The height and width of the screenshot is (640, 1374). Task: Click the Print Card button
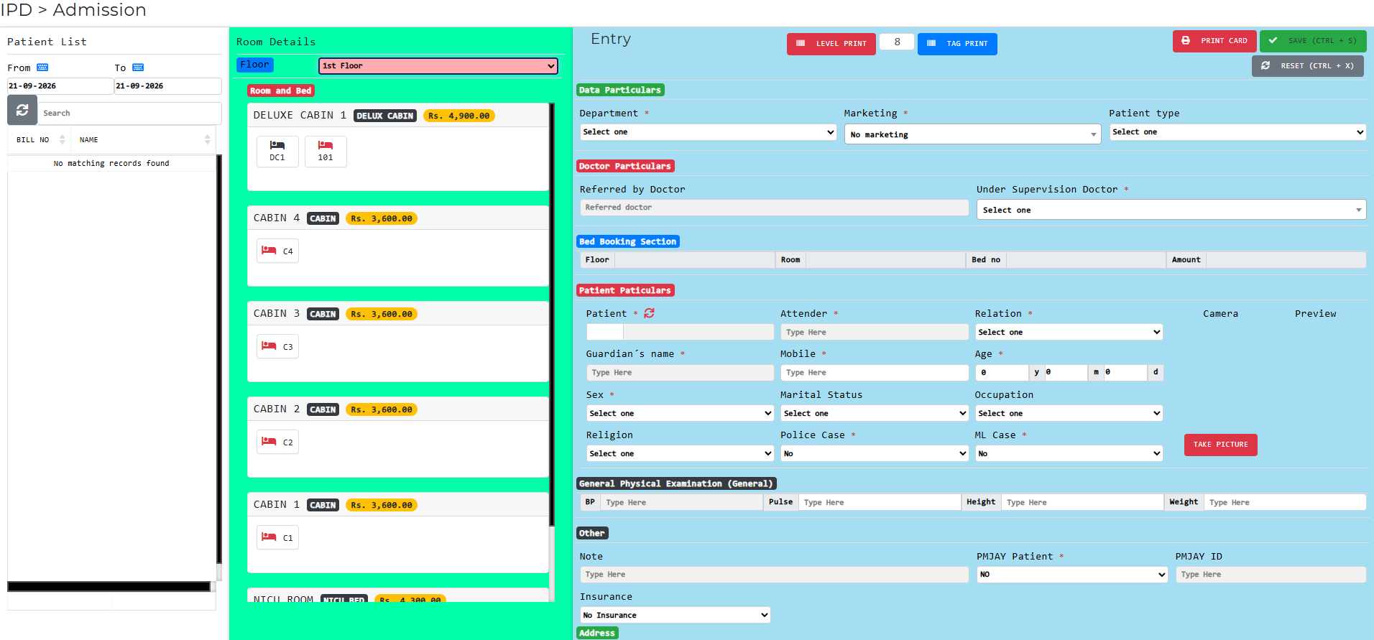click(x=1214, y=41)
